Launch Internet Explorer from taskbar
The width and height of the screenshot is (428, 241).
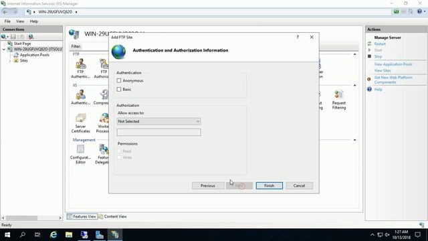[x=53, y=235]
